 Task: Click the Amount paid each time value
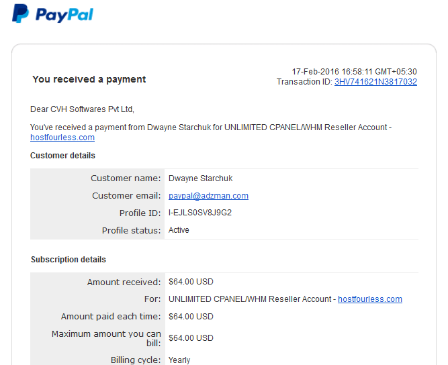point(191,317)
